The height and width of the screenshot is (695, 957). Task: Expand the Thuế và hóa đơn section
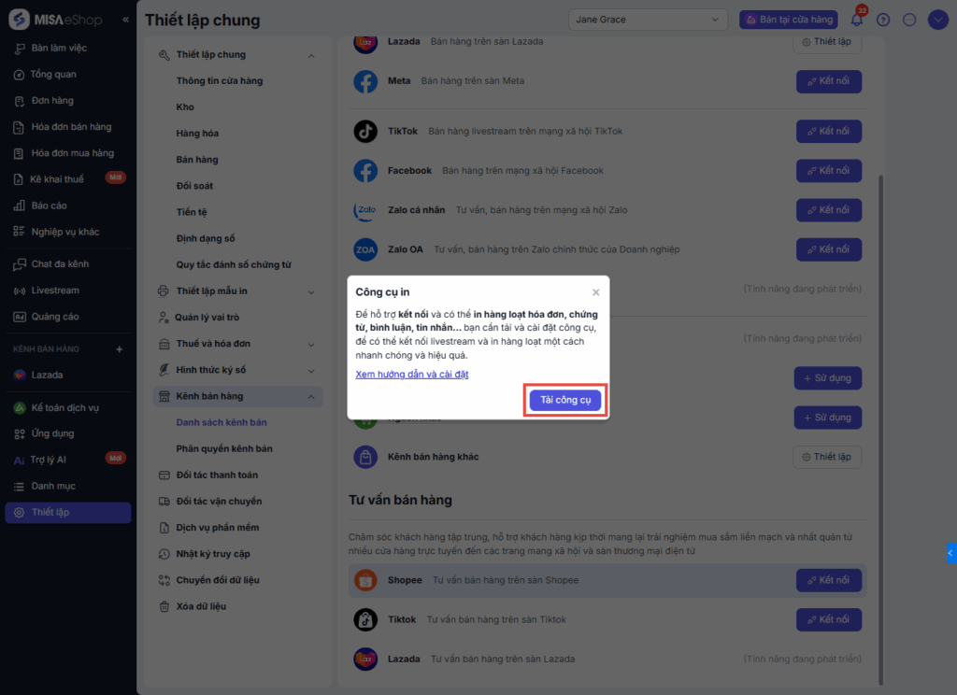tap(311, 344)
